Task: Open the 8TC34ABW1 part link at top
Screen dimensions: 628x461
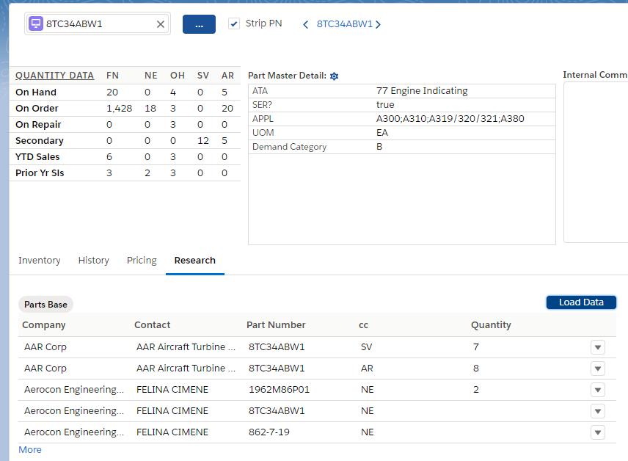Action: pos(345,24)
